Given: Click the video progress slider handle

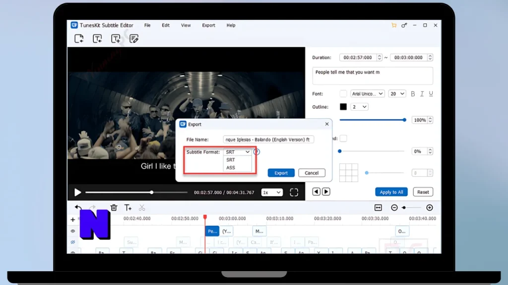Looking at the screenshot, I should (151, 192).
